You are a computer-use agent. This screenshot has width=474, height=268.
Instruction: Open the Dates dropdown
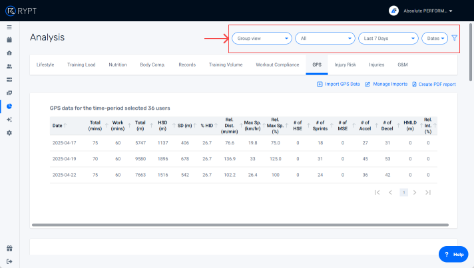tap(435, 39)
